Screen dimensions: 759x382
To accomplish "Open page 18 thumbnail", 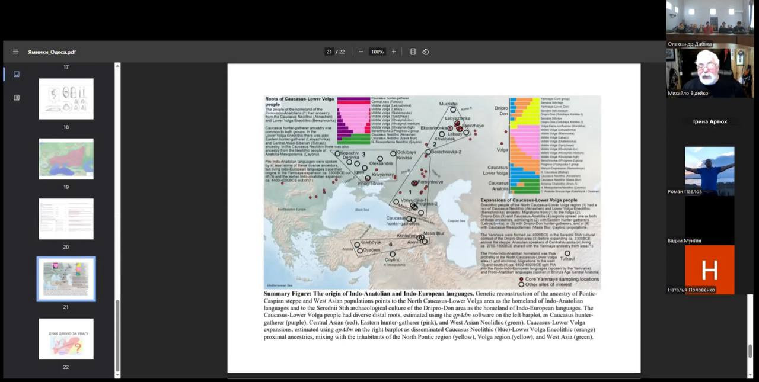I will tap(66, 99).
